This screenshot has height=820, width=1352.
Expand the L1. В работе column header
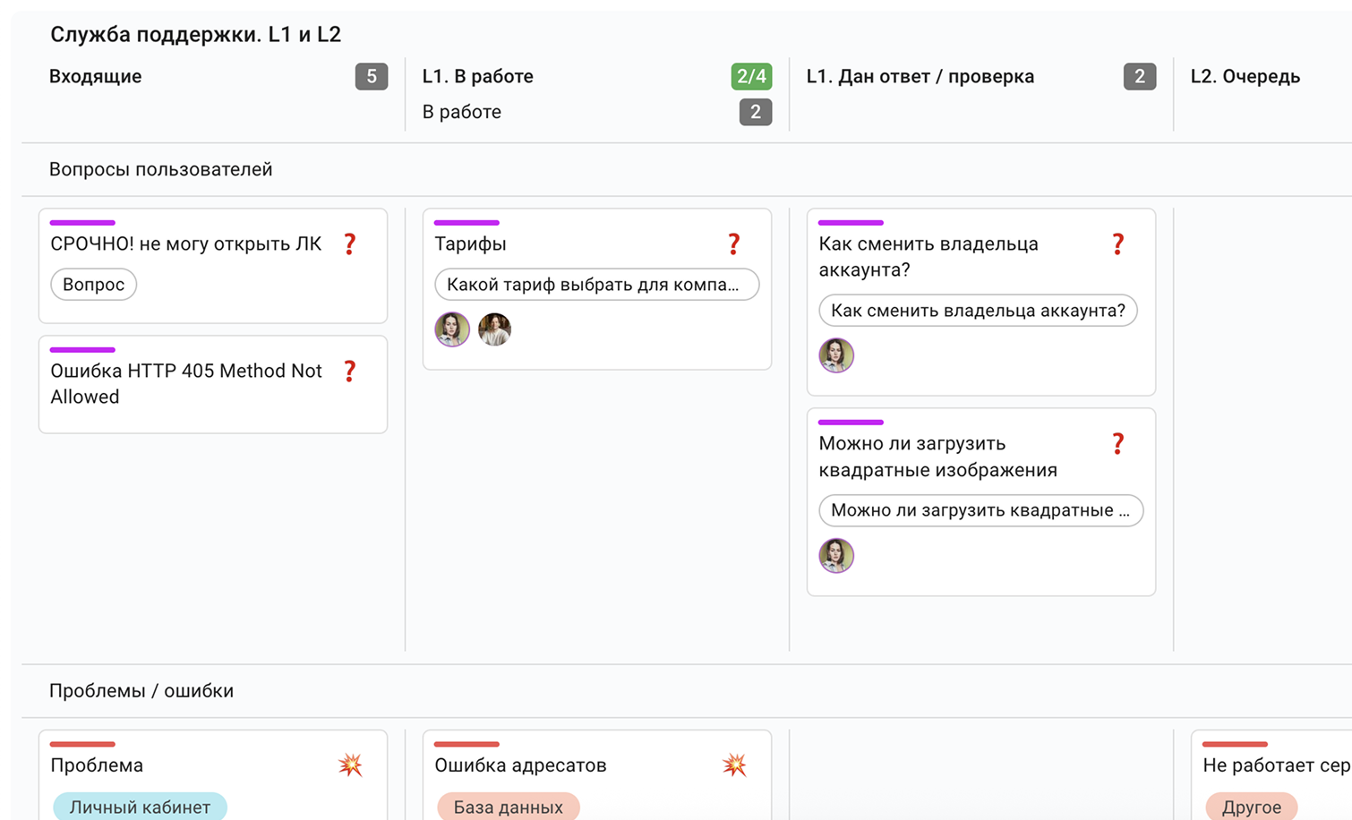click(477, 76)
